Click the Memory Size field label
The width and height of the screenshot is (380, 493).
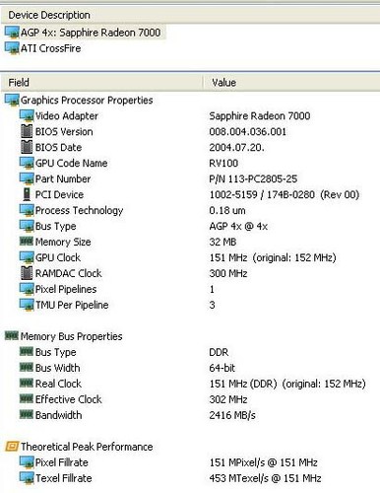tap(63, 242)
